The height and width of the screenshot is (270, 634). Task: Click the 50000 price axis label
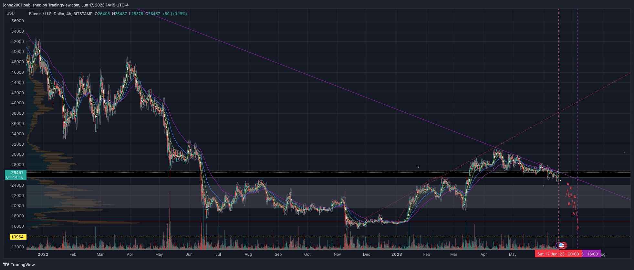(17, 52)
